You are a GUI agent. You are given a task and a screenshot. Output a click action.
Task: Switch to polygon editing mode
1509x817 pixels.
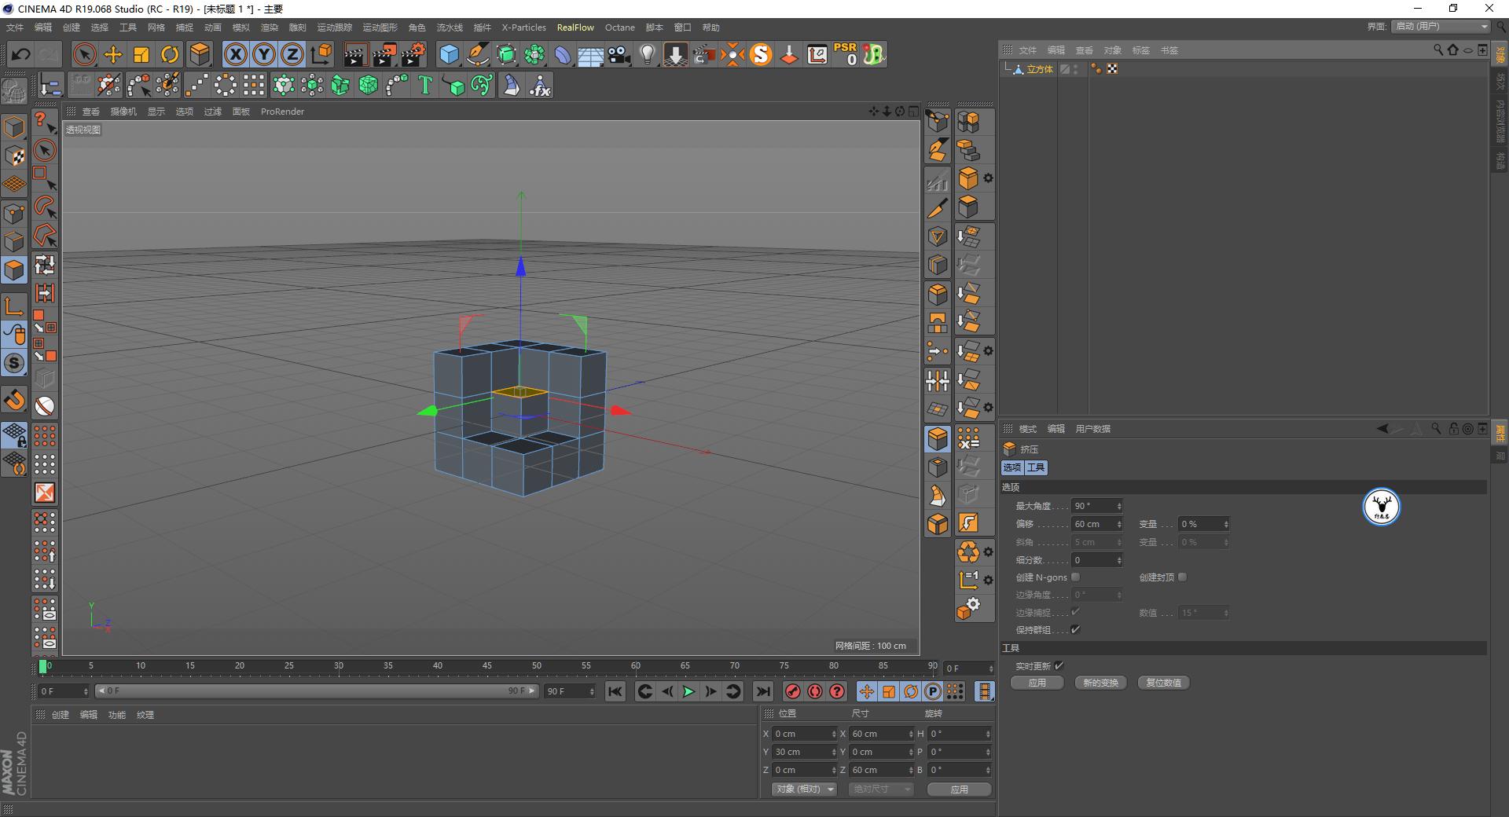pos(14,269)
